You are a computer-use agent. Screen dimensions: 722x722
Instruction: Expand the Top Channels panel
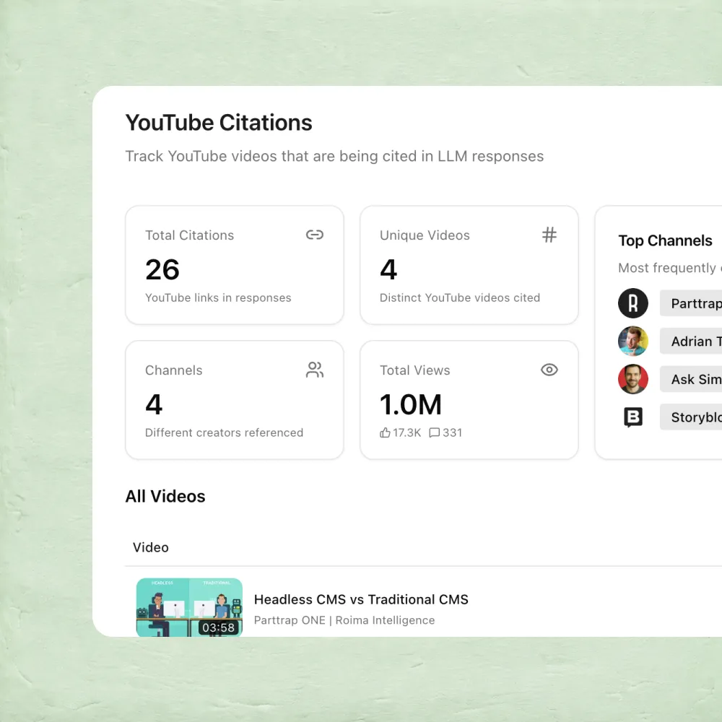click(x=665, y=240)
